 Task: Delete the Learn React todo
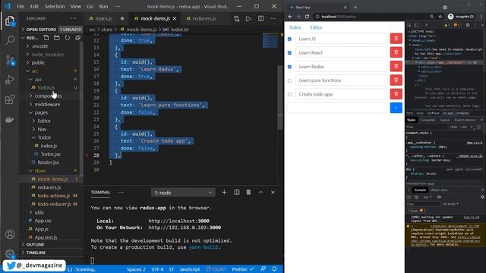(x=396, y=52)
